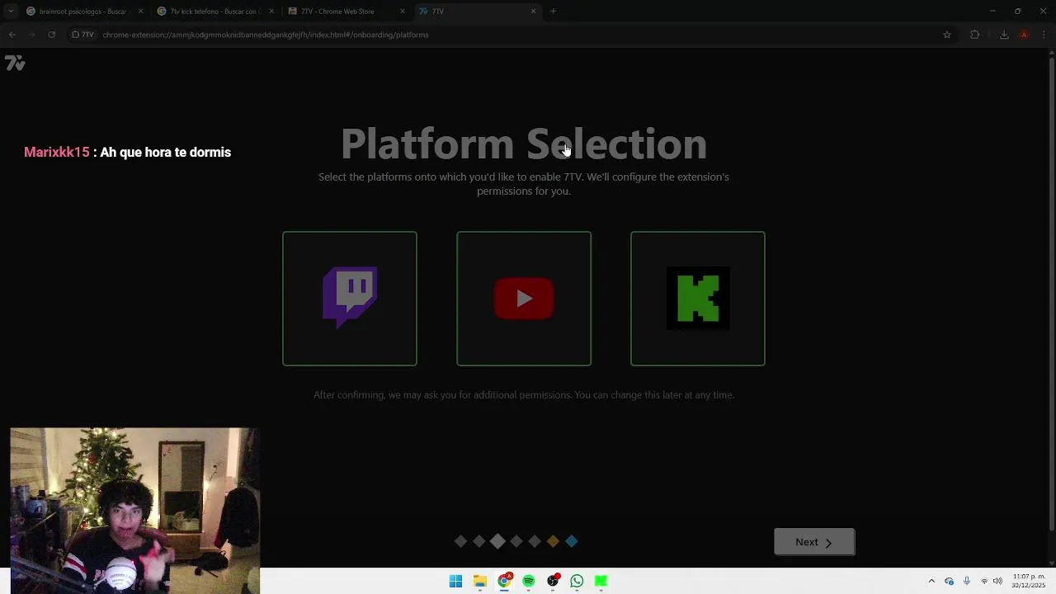
Task: Bookmark this page with the star icon
Action: [947, 35]
